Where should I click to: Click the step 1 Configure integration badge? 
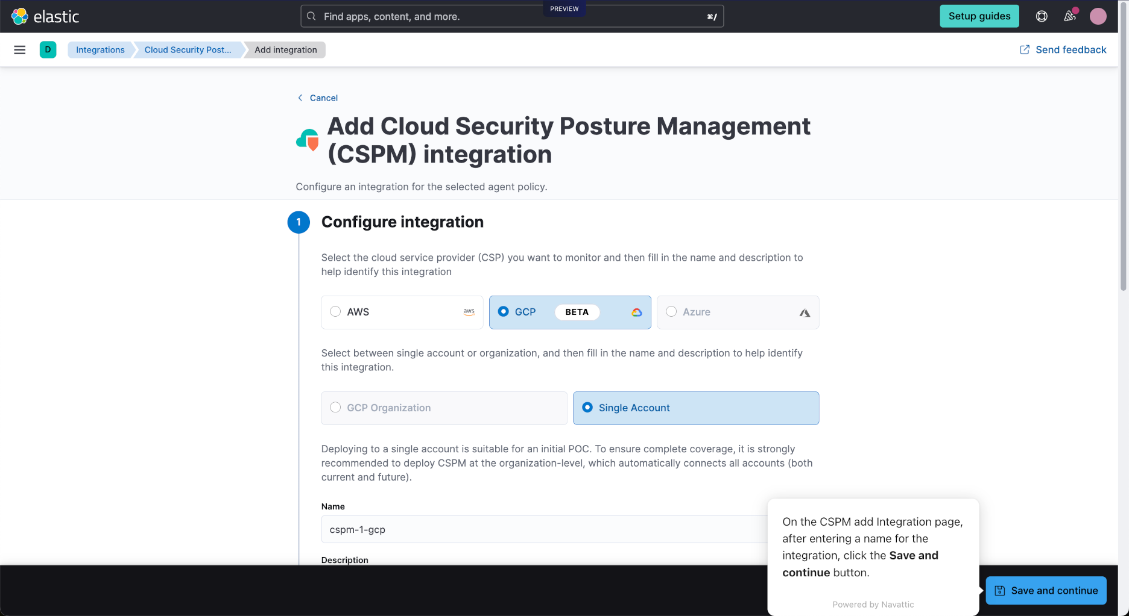click(x=299, y=222)
